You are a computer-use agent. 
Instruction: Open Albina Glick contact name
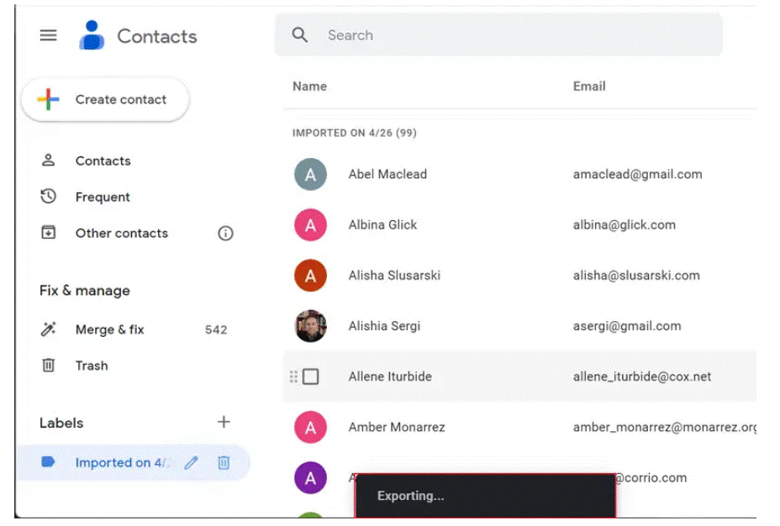click(x=382, y=225)
